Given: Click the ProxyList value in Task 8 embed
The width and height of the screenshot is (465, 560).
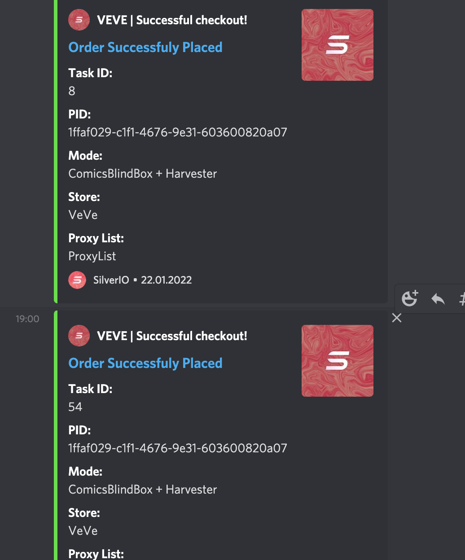Looking at the screenshot, I should pyautogui.click(x=92, y=256).
